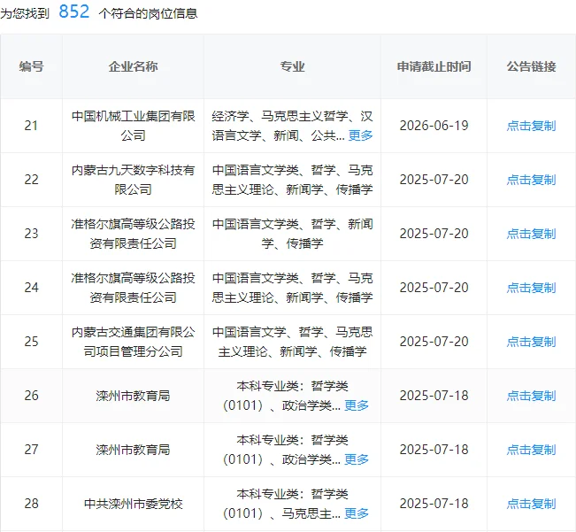This screenshot has width=576, height=532.
Task: Expand 更多 for 中共滦州市委党校 majors
Action: [357, 513]
